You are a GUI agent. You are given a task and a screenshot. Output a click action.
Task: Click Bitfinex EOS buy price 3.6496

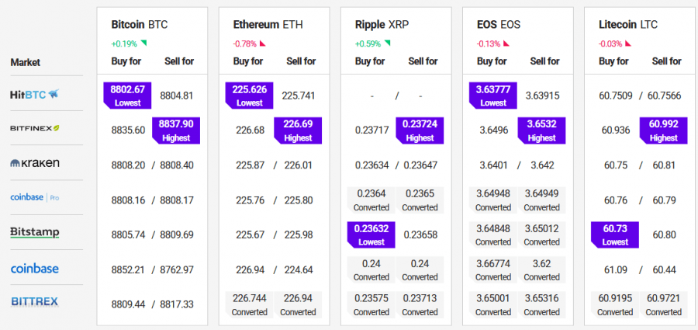(494, 130)
